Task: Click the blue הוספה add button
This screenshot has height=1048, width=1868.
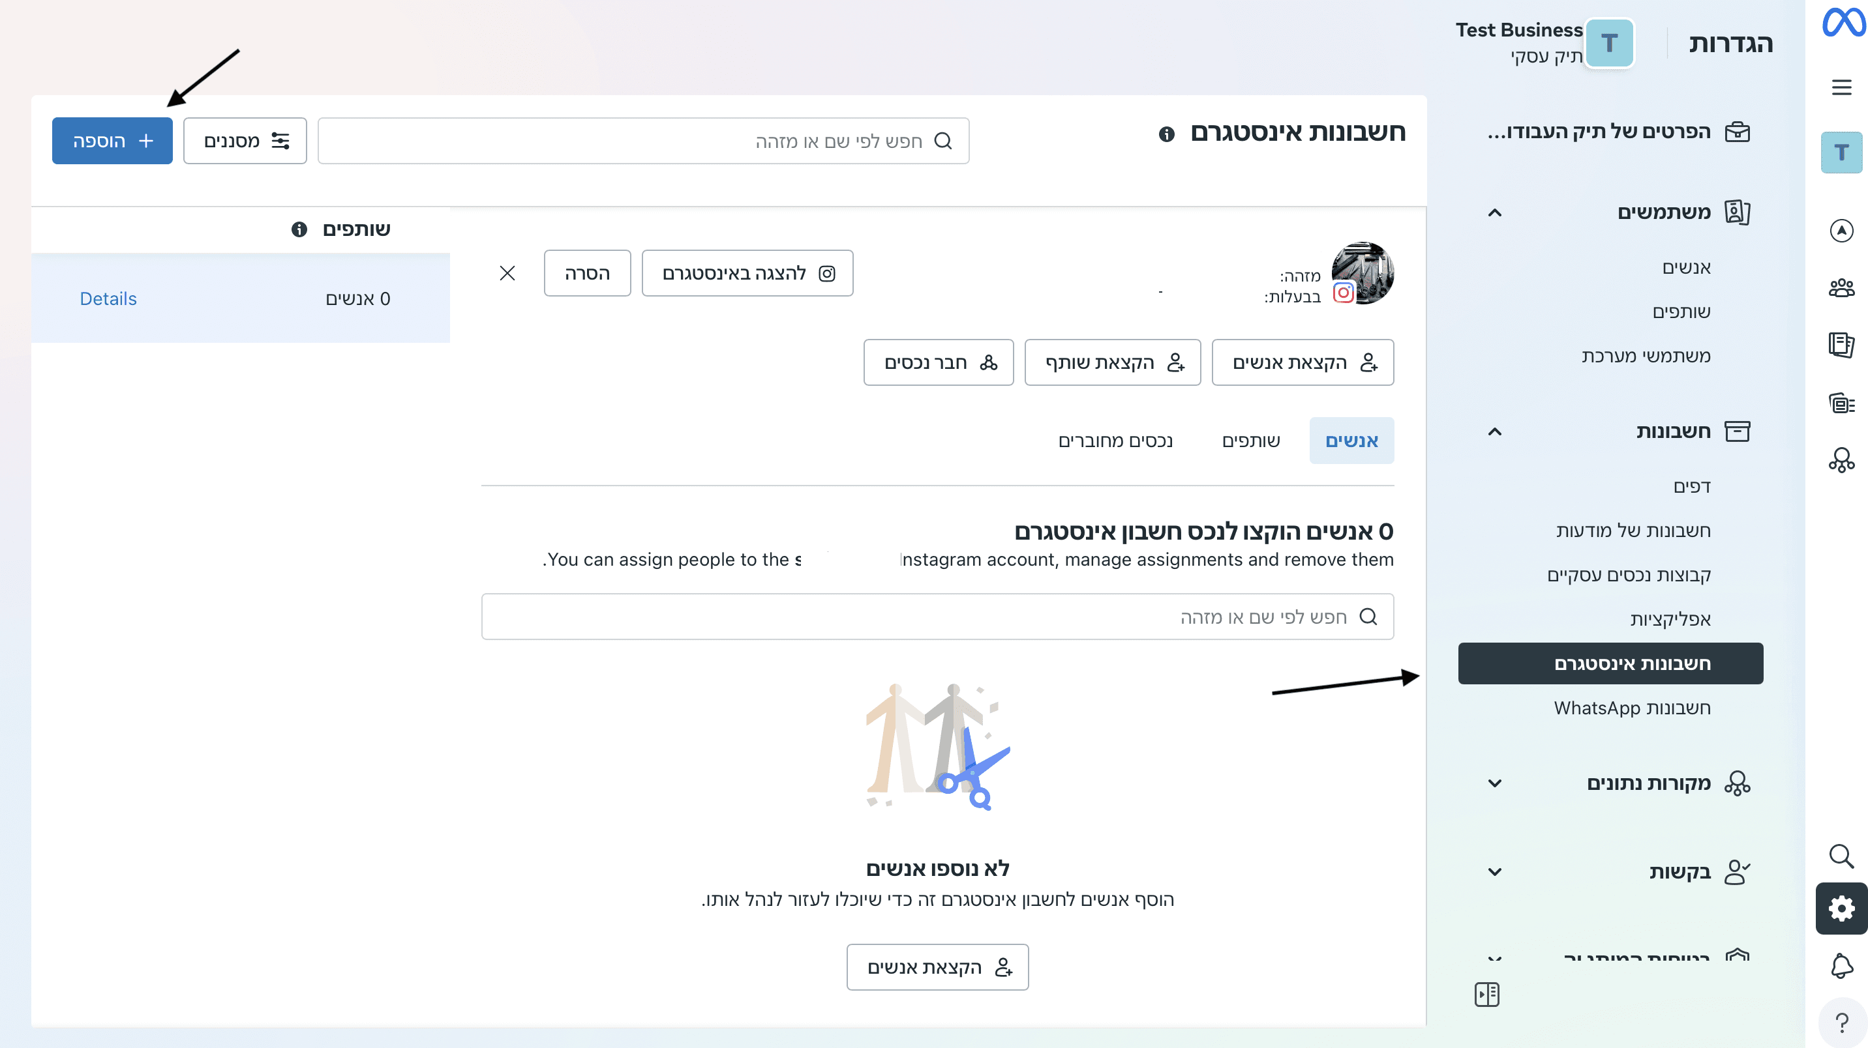Action: coord(112,141)
